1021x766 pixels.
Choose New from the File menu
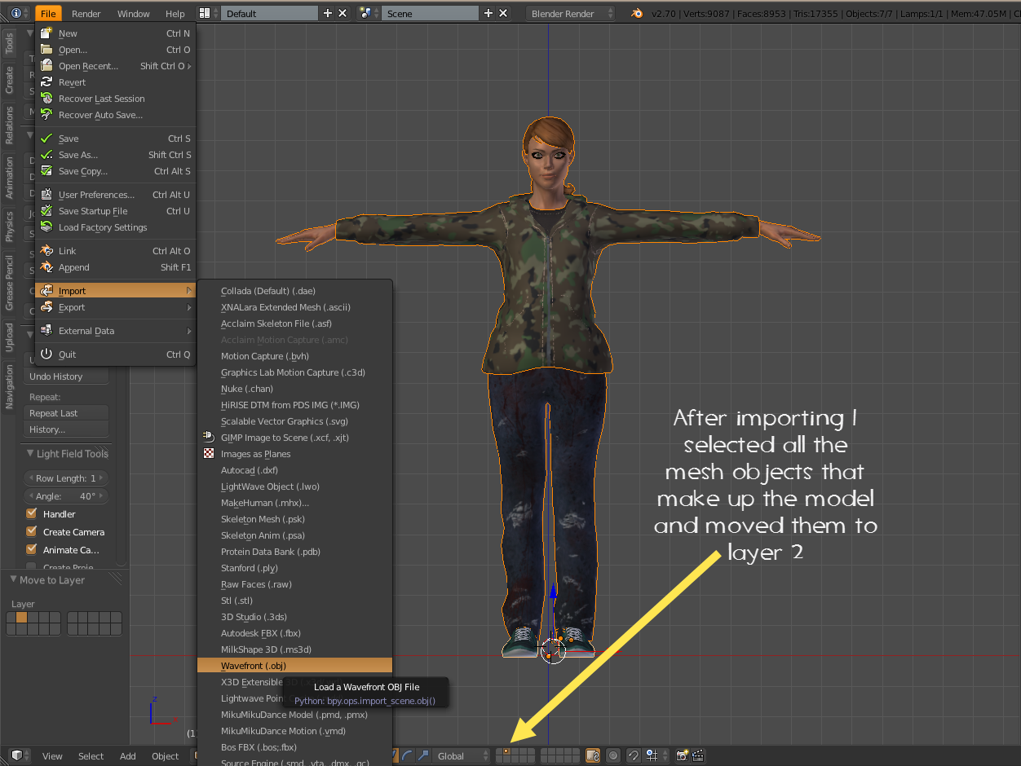[x=115, y=33]
